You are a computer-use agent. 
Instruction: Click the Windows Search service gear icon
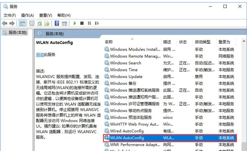click(107, 63)
